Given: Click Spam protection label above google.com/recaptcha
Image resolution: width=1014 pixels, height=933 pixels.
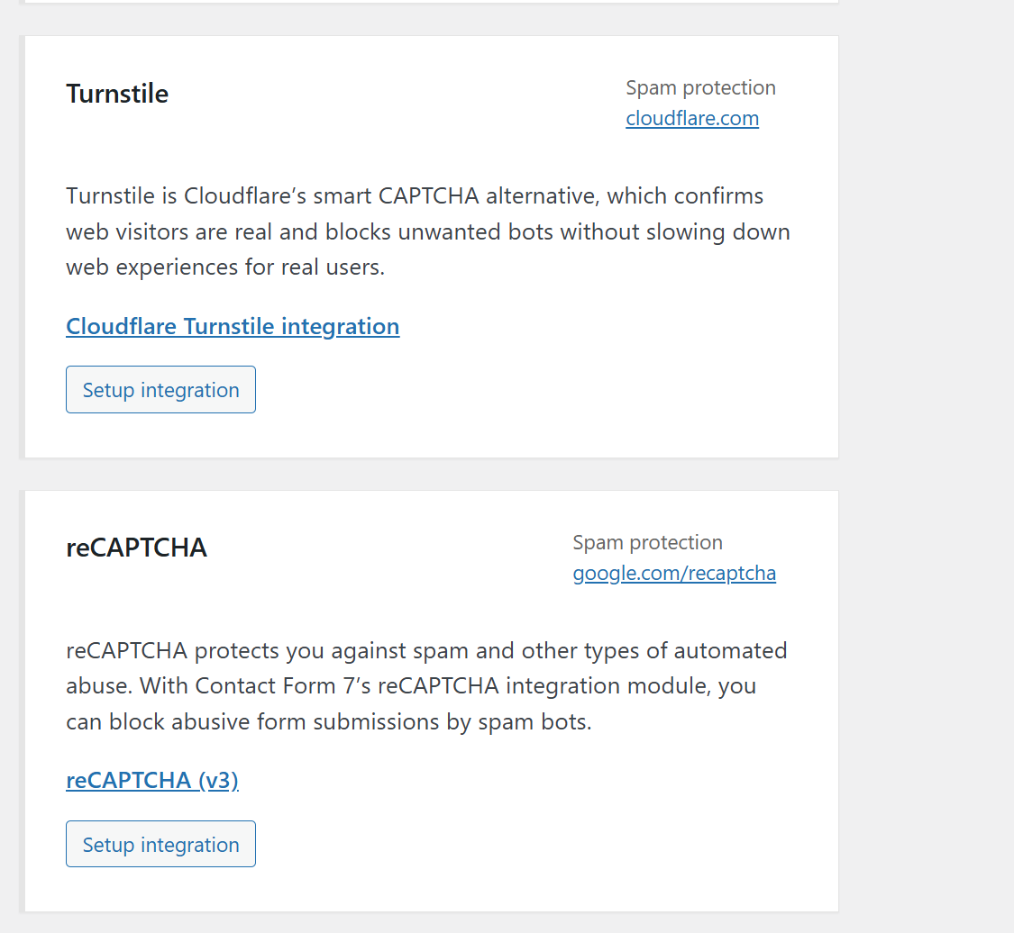Looking at the screenshot, I should (x=647, y=542).
